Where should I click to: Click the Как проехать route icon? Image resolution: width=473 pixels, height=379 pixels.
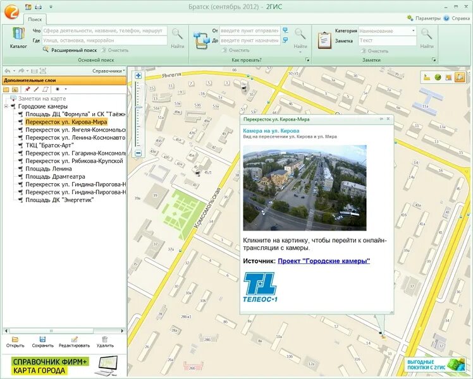click(202, 40)
